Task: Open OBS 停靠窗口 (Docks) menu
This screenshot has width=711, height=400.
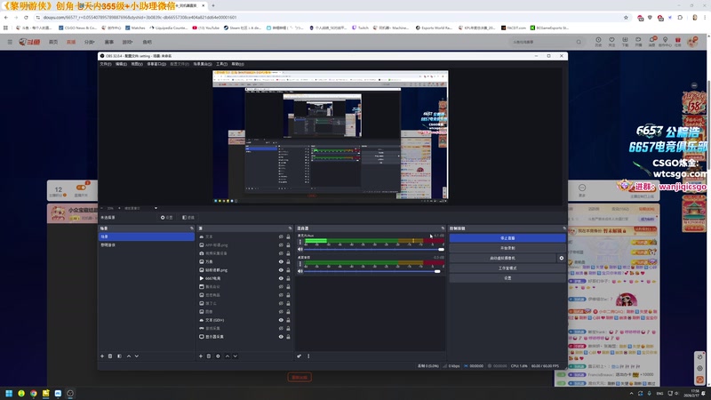Action: tap(156, 64)
